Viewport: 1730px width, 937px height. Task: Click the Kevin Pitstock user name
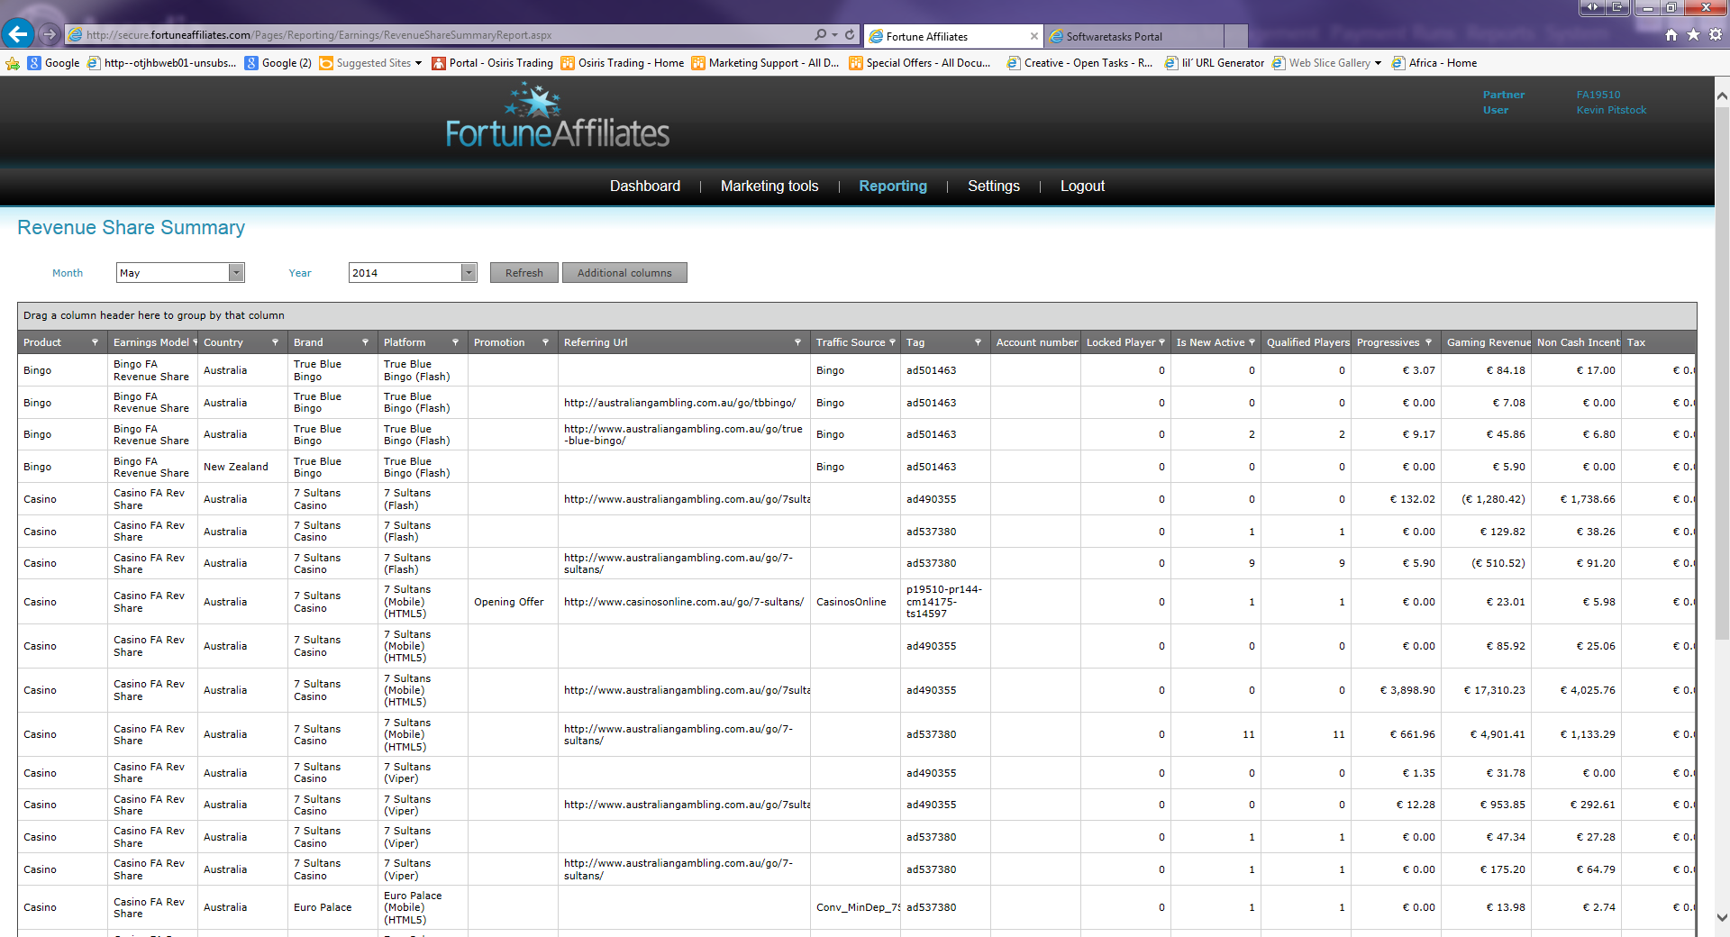click(1611, 110)
